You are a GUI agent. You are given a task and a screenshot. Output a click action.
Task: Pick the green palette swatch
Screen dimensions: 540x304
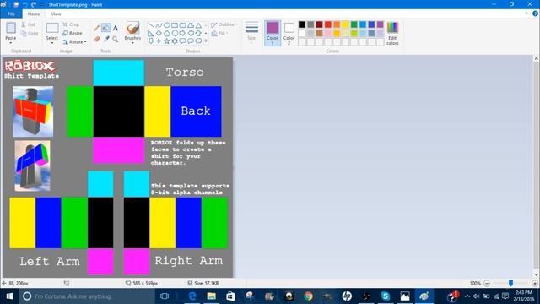[354, 24]
